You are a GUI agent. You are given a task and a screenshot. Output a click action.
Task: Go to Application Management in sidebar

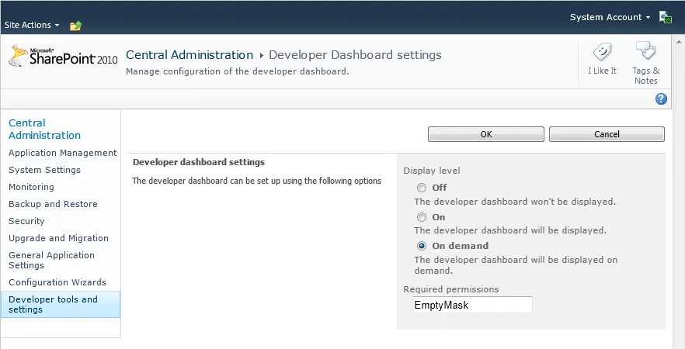click(x=62, y=153)
